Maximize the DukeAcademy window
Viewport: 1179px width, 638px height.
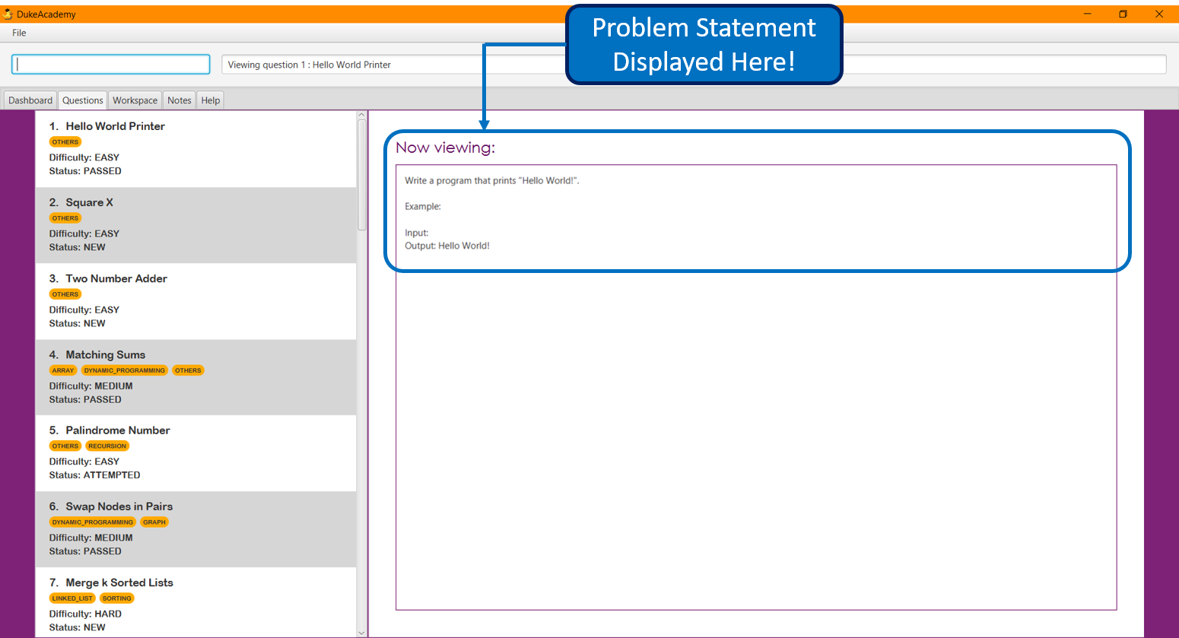(x=1123, y=14)
